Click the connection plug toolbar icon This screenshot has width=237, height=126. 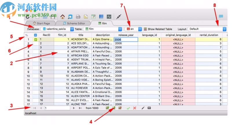click(x=119, y=16)
